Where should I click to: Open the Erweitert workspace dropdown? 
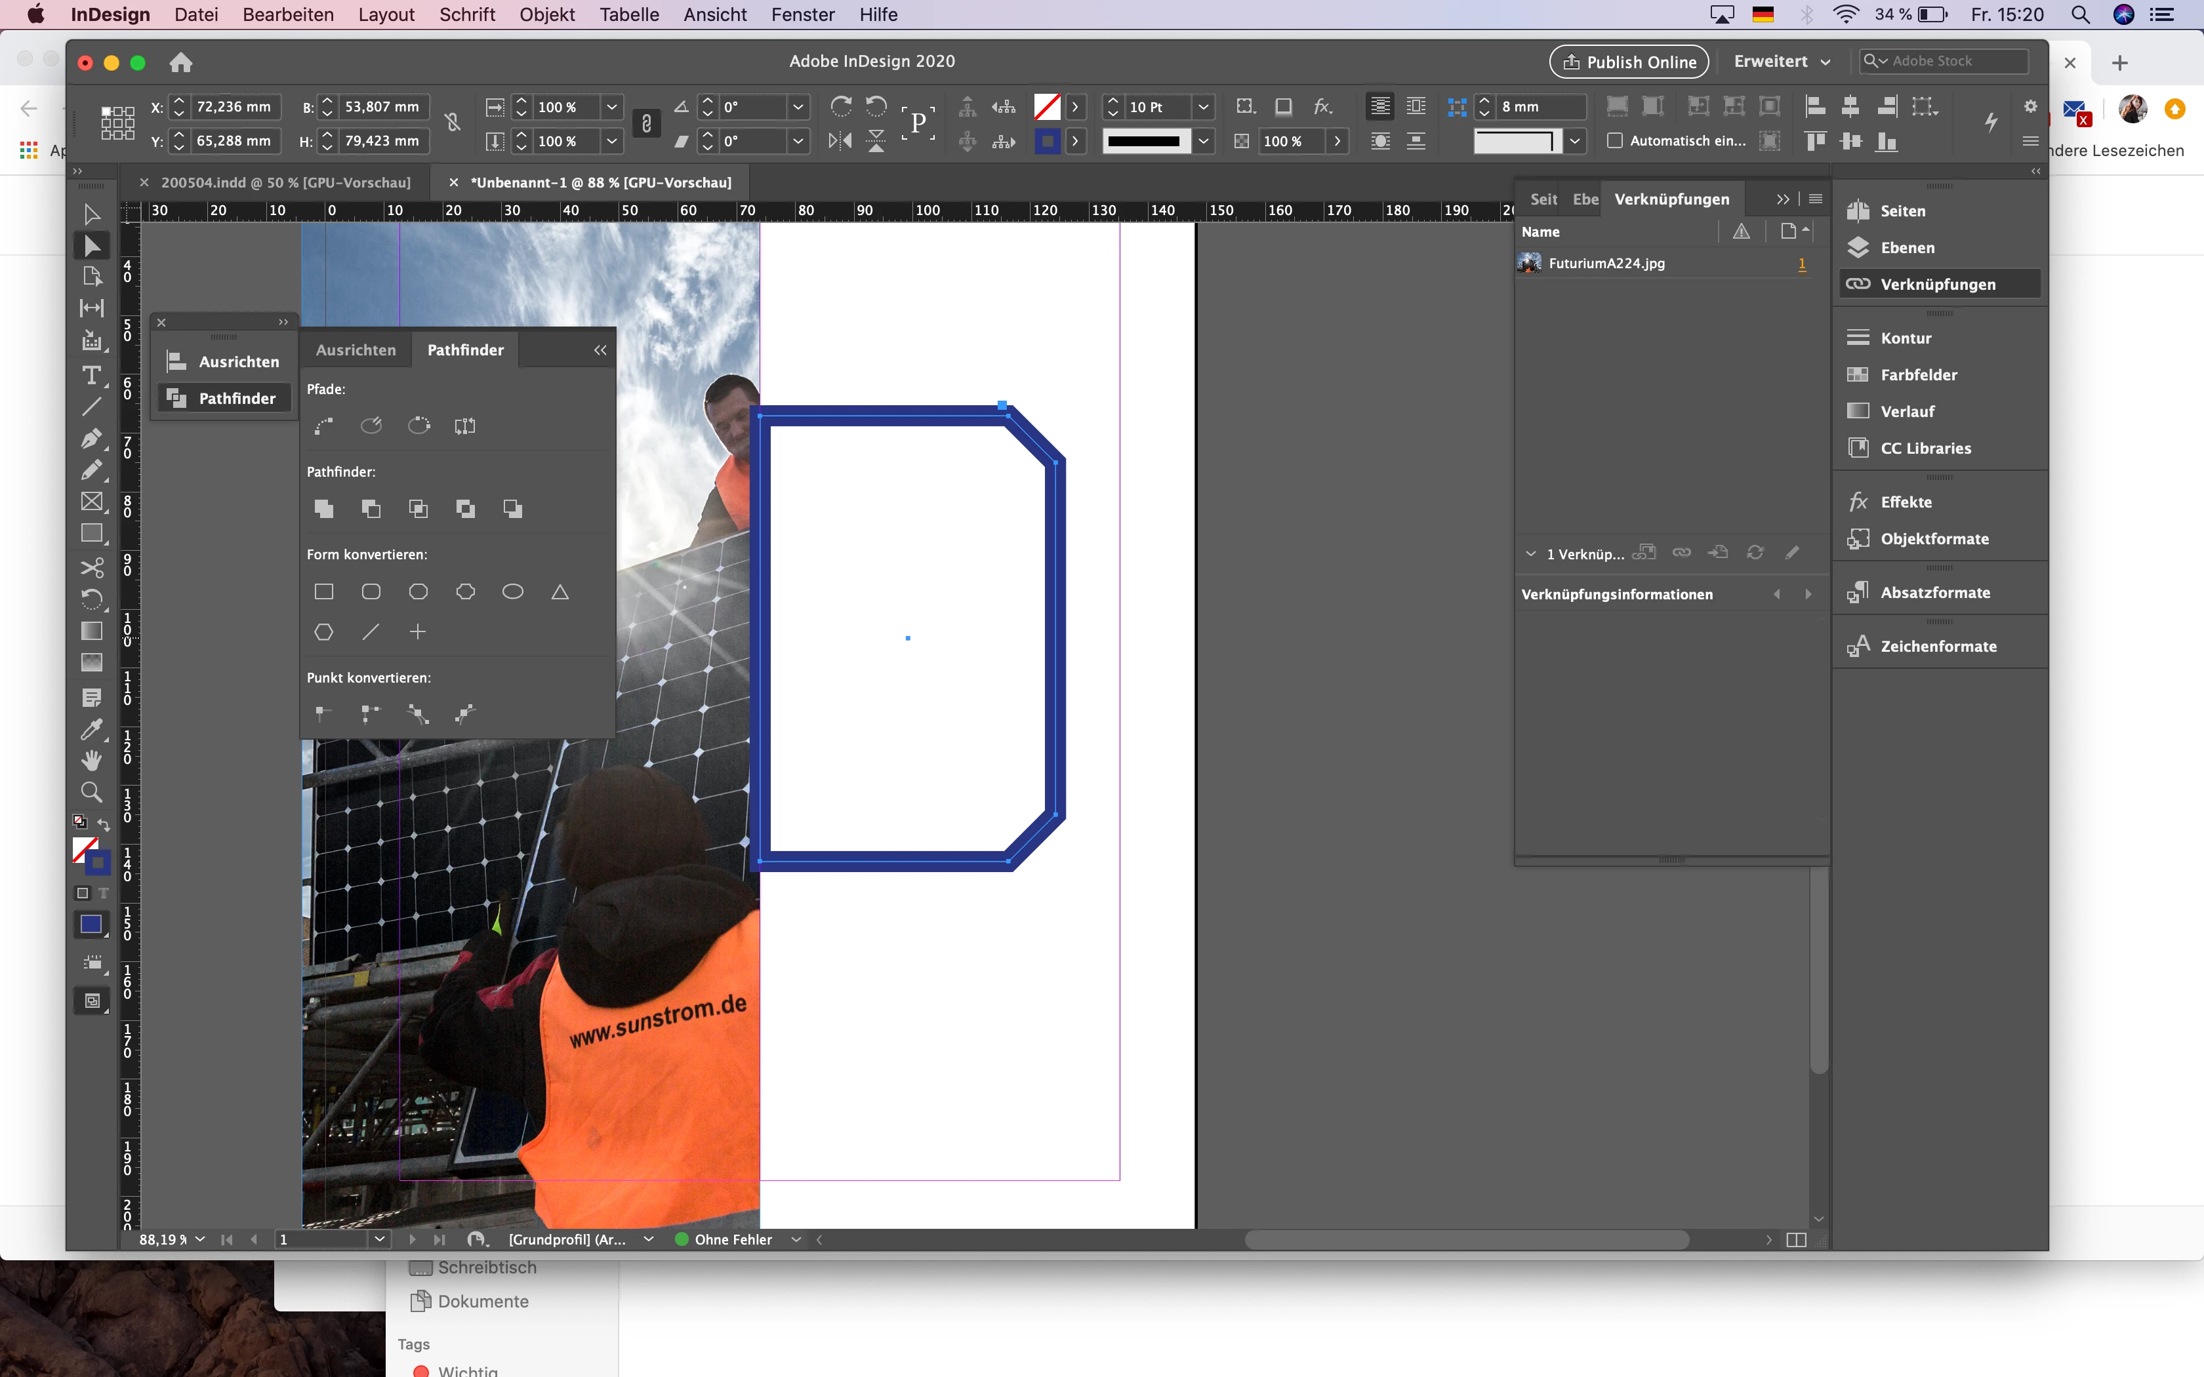(1782, 62)
